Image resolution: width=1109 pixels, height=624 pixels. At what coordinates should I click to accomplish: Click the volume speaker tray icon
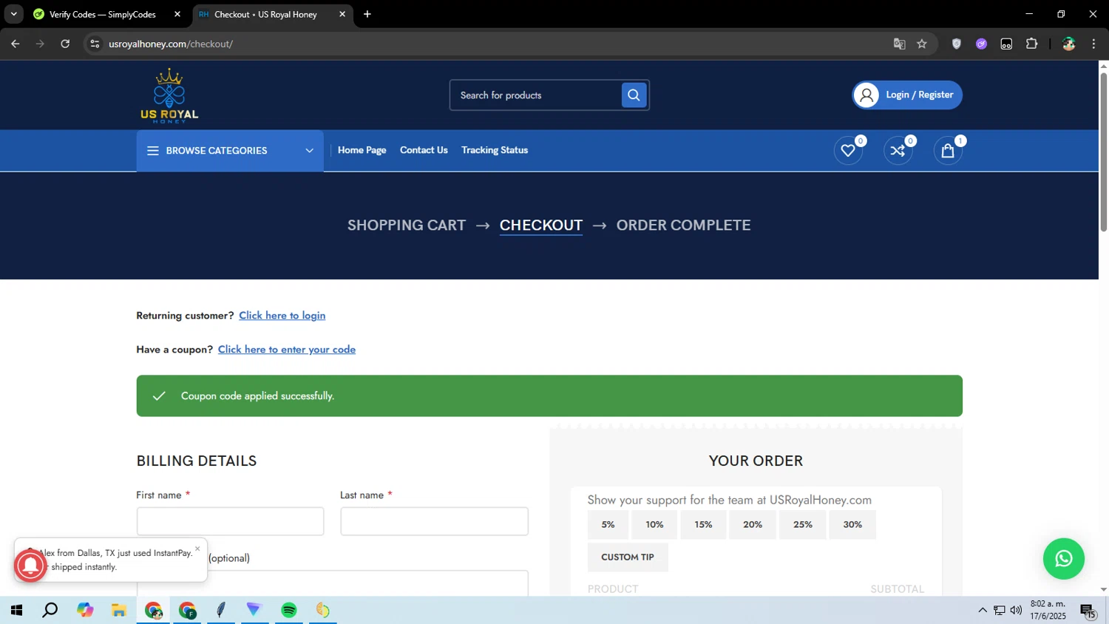coord(1016,610)
